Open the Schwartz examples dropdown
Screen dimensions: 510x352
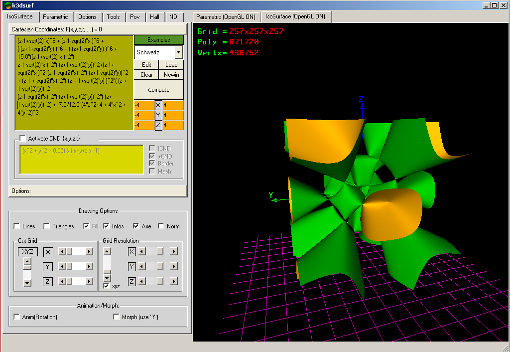[x=178, y=52]
